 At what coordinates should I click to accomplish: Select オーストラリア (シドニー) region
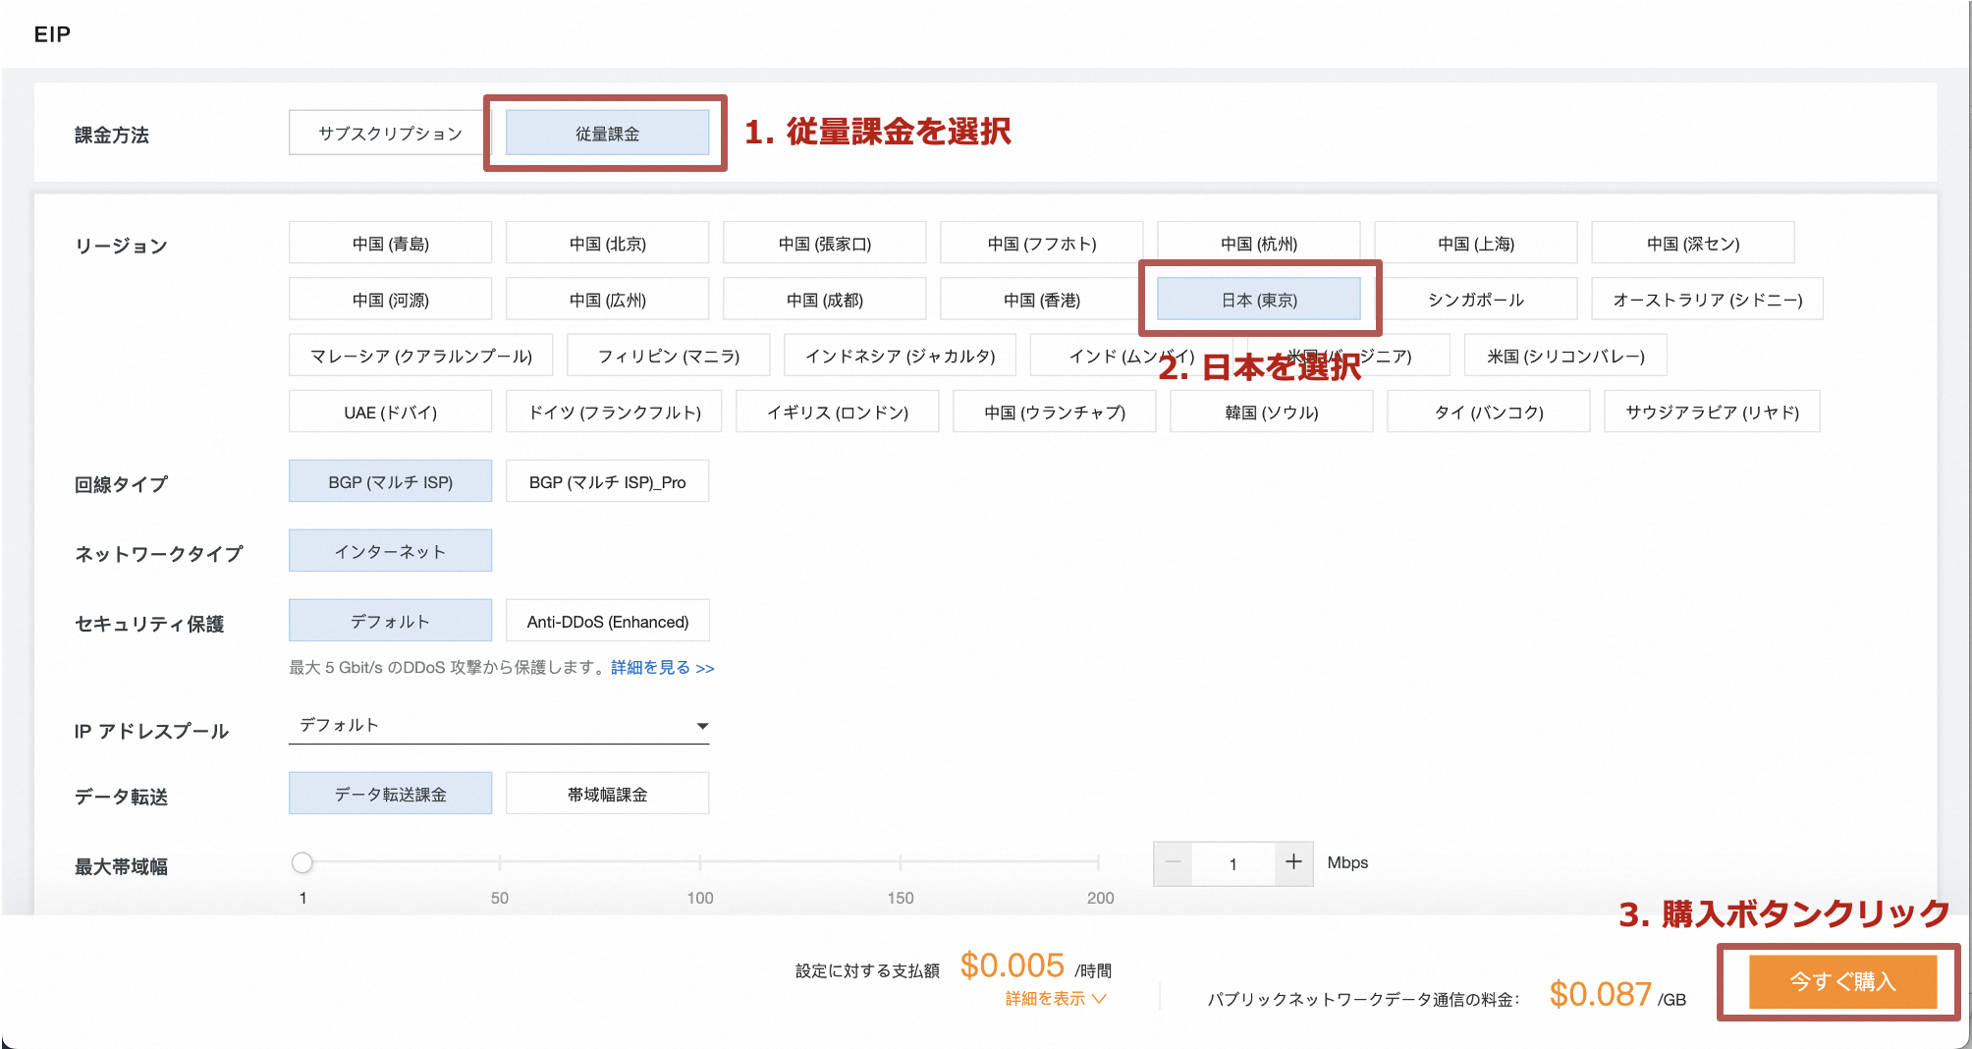(x=1707, y=299)
